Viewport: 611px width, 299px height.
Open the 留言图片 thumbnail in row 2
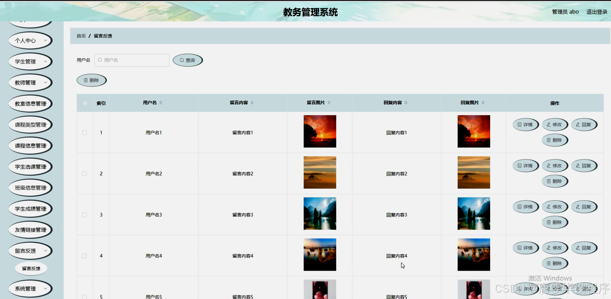click(x=320, y=173)
